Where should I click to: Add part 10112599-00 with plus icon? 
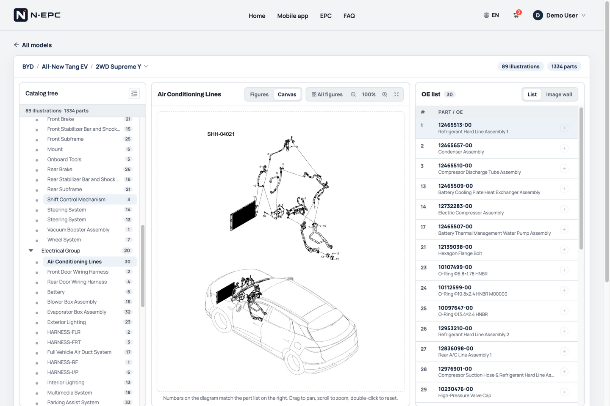pyautogui.click(x=564, y=290)
